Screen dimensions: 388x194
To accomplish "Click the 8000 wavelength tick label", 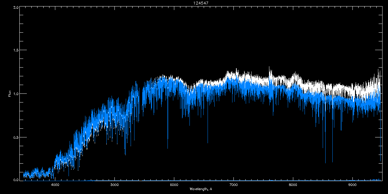I will [x=293, y=185].
